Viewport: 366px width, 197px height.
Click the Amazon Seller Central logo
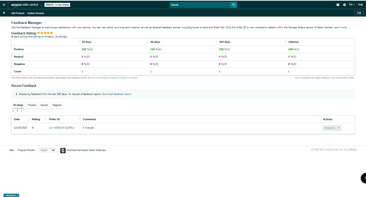[25, 5]
